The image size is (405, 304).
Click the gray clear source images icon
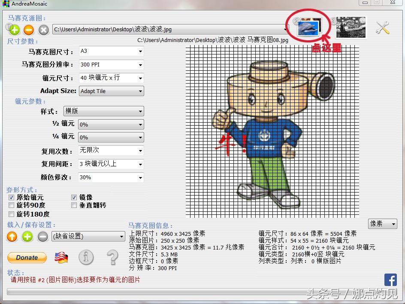pyautogui.click(x=43, y=30)
